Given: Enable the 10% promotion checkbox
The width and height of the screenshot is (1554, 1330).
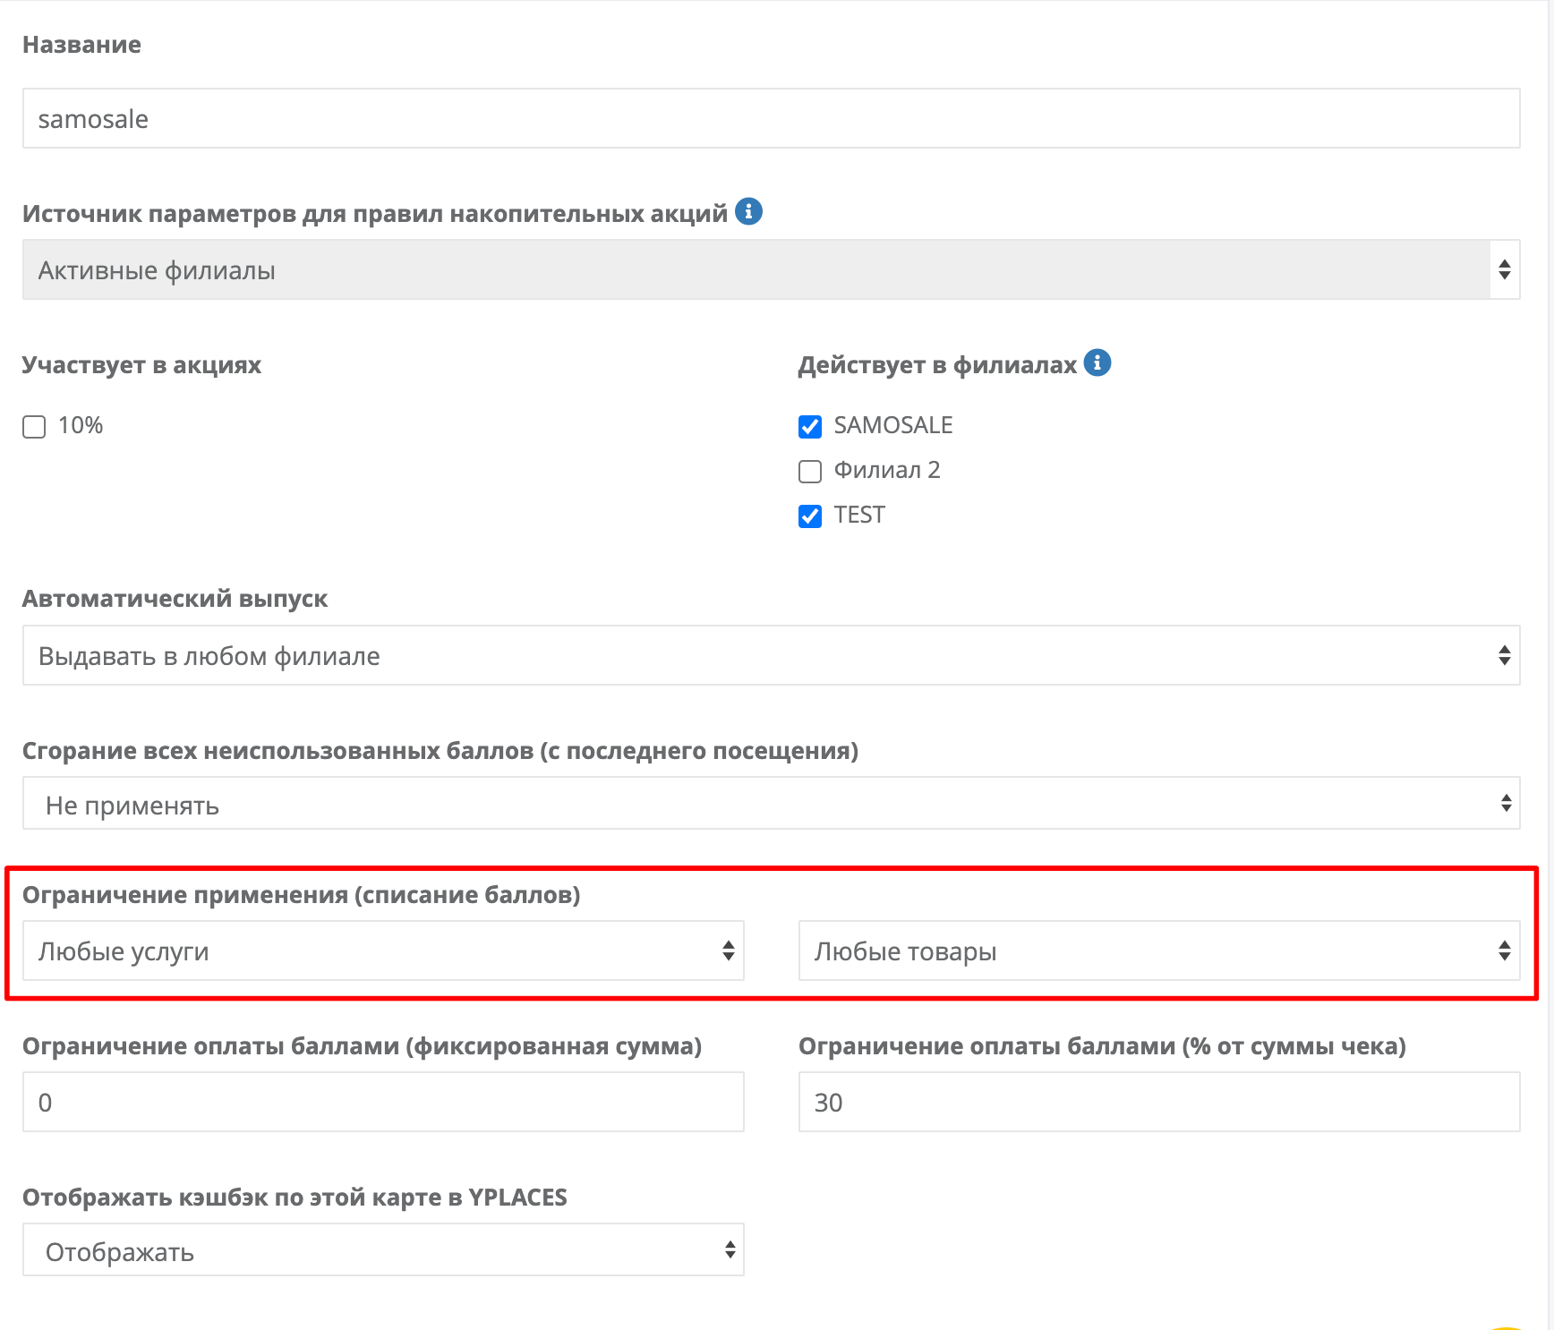Looking at the screenshot, I should [34, 427].
